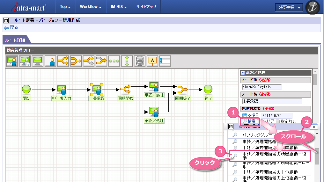Select the upper 承認/処理 node

click(x=154, y=87)
